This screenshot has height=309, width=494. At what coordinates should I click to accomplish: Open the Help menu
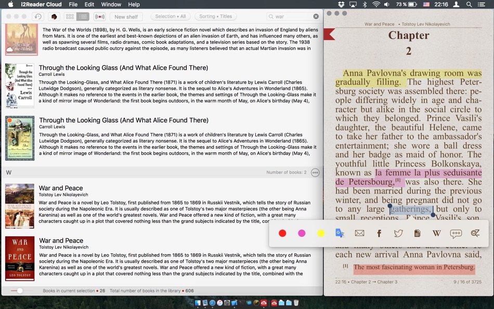(134, 4)
